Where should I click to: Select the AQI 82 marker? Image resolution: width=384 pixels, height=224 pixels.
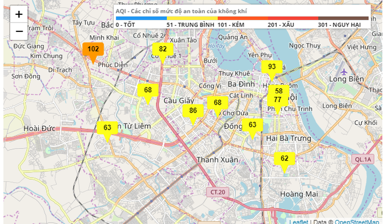pos(162,49)
